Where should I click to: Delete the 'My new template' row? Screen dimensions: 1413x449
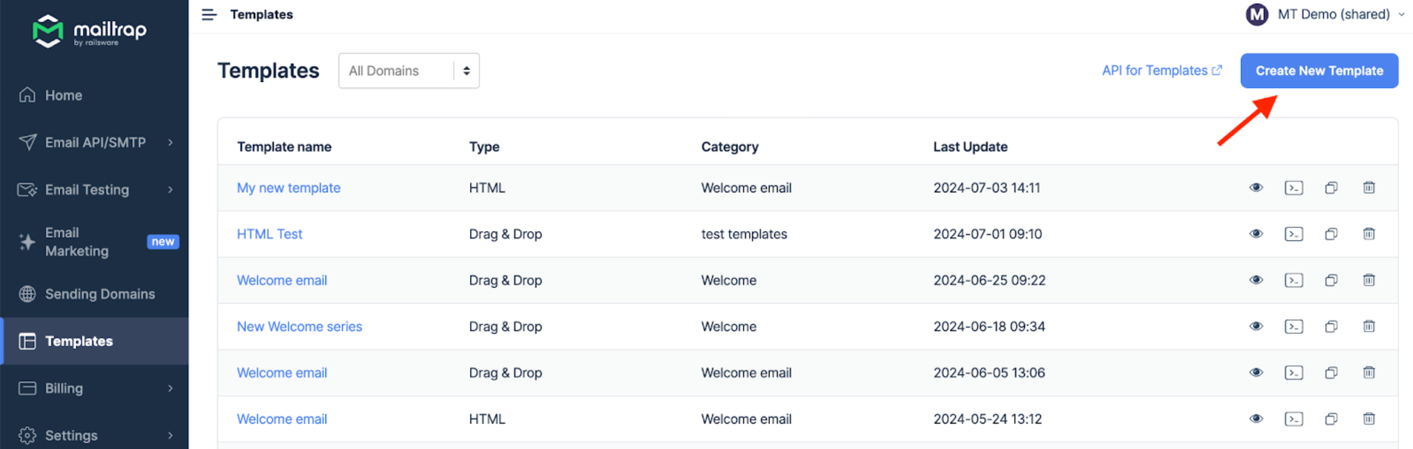tap(1369, 188)
